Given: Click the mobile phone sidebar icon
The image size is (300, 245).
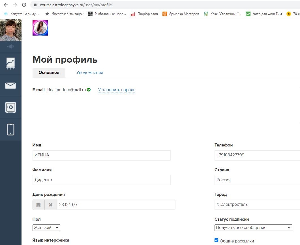Looking at the screenshot, I should (10, 130).
